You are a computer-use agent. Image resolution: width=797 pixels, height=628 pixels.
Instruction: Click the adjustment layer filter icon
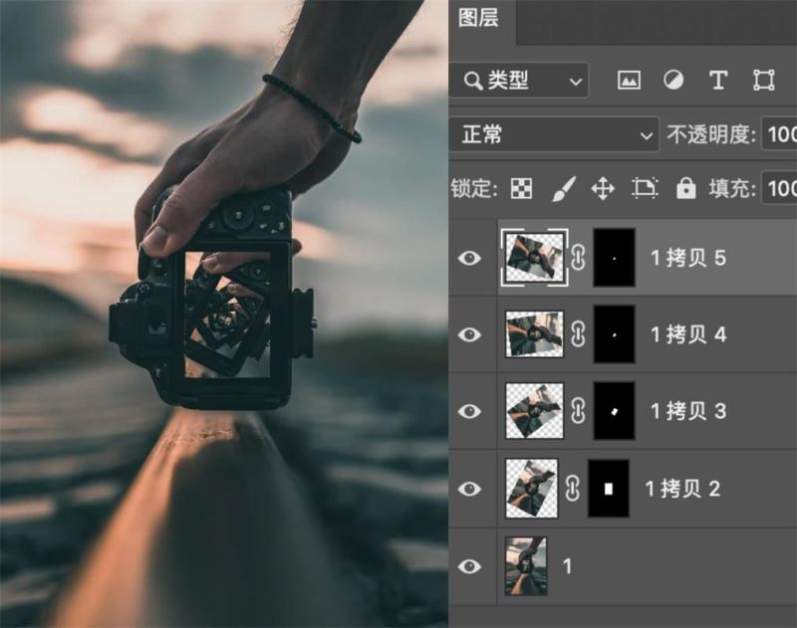click(x=673, y=81)
